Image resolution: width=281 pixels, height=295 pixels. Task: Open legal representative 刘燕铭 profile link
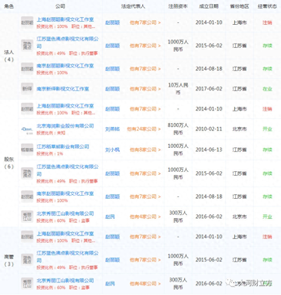(112, 129)
